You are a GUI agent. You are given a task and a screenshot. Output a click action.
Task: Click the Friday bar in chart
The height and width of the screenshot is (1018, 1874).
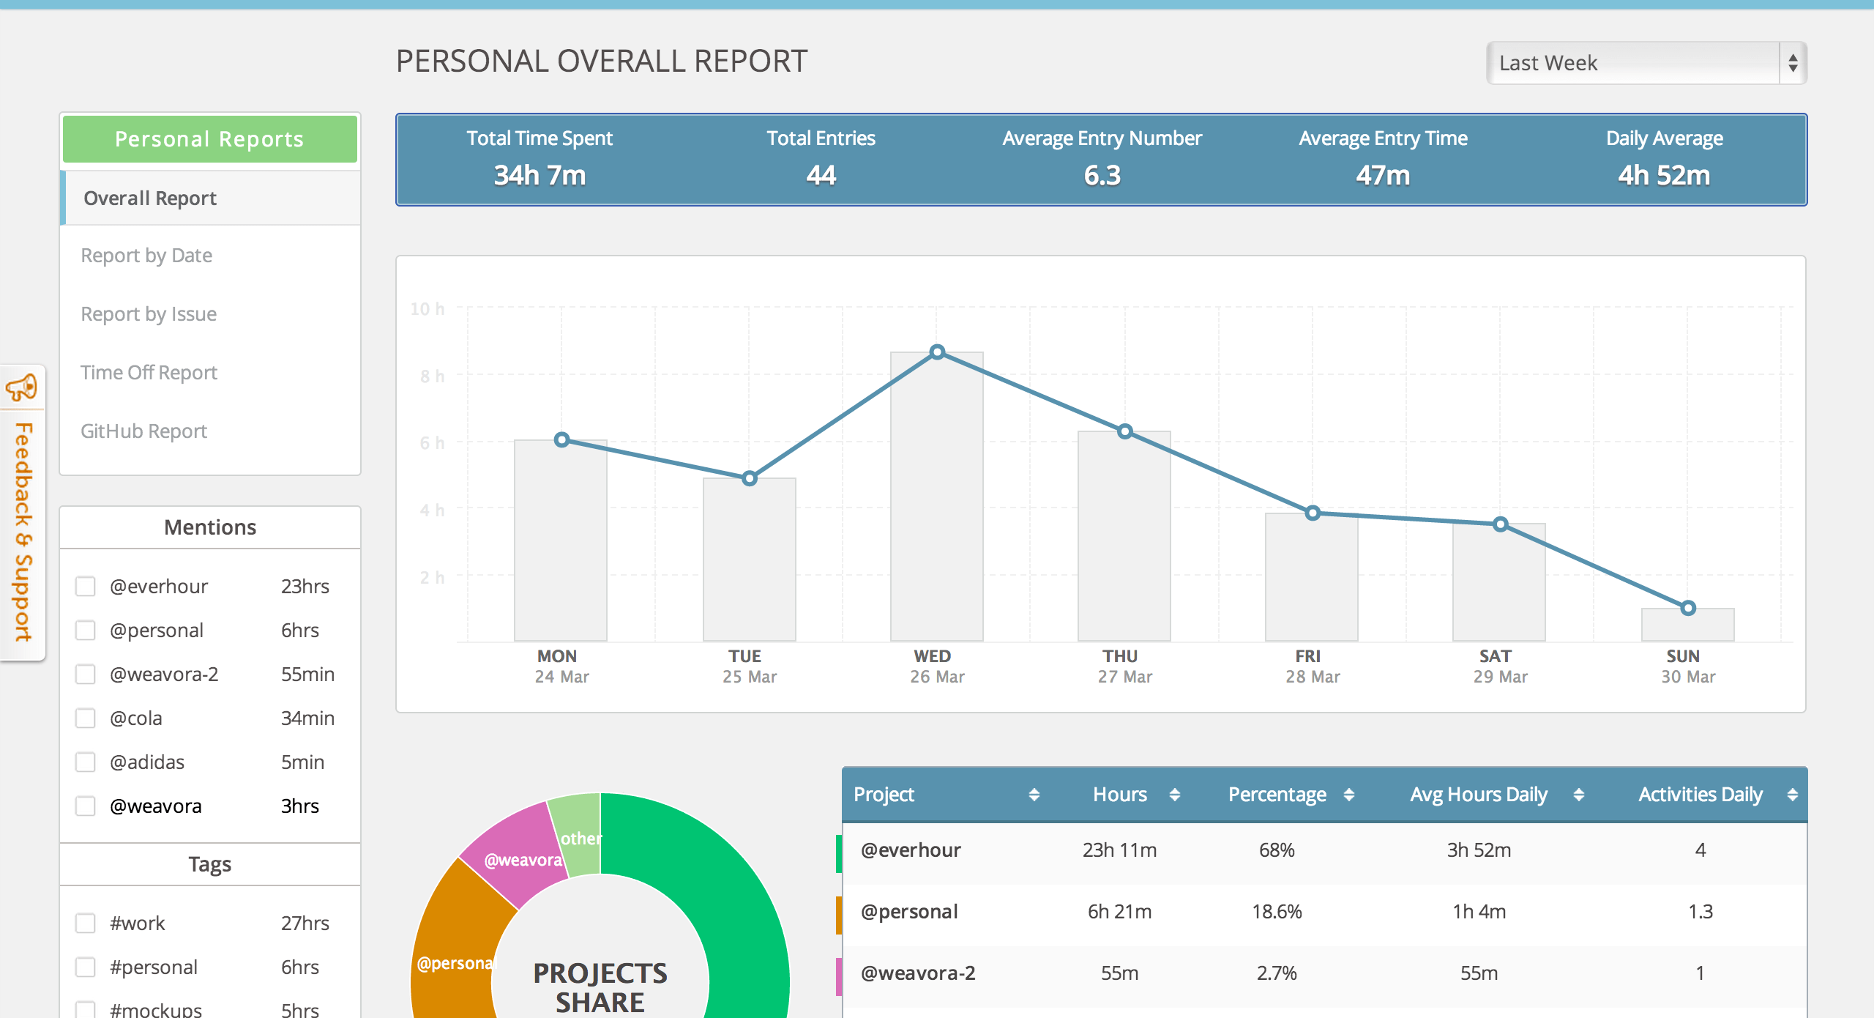(1312, 577)
